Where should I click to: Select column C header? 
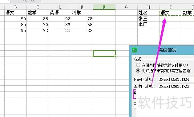point(38,7)
